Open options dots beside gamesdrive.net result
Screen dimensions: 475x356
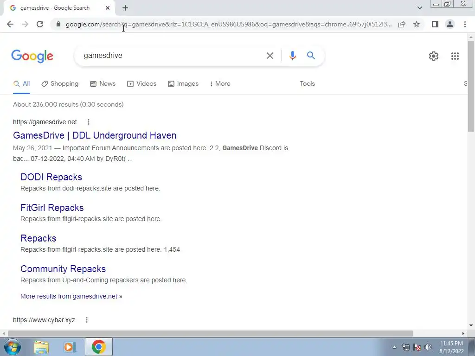coord(89,122)
